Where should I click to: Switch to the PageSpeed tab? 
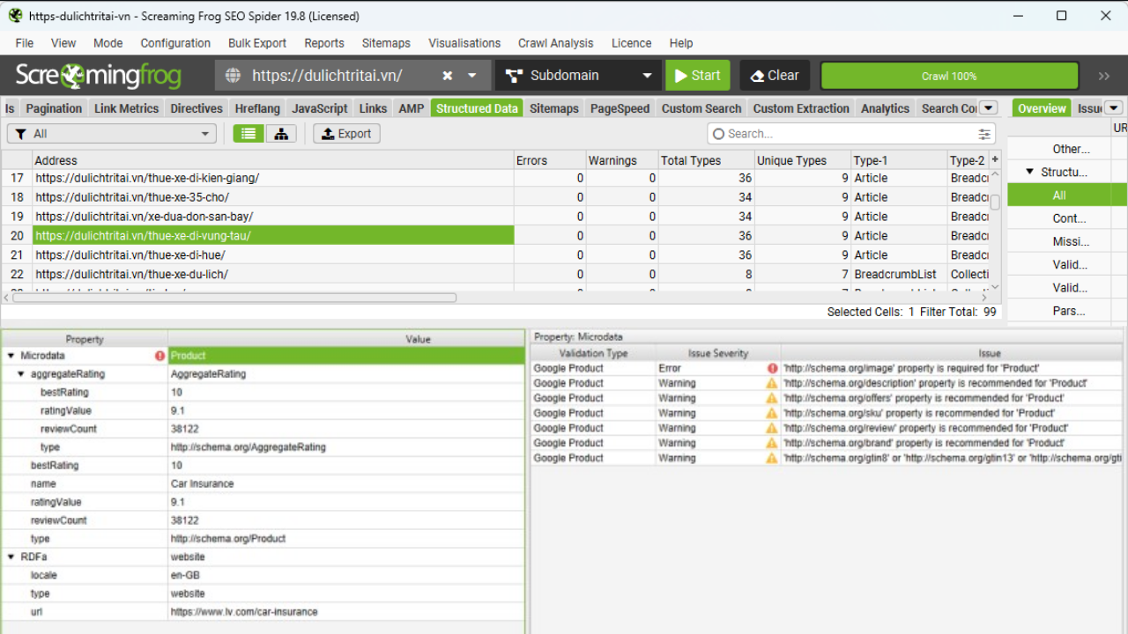click(x=620, y=108)
